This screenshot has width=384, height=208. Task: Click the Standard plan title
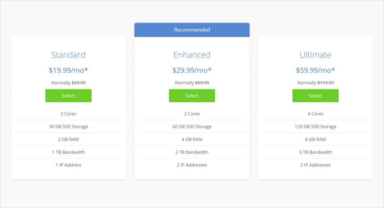pyautogui.click(x=68, y=55)
